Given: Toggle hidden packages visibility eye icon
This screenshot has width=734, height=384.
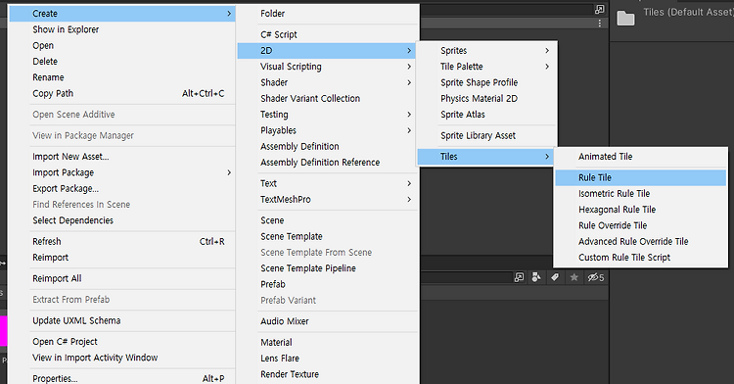Looking at the screenshot, I should point(596,277).
